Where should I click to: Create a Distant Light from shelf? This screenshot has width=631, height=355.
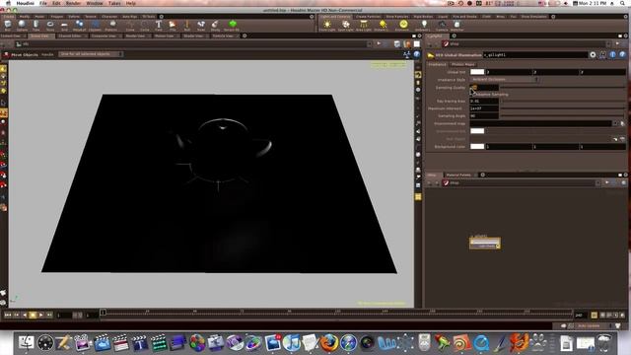[382, 26]
